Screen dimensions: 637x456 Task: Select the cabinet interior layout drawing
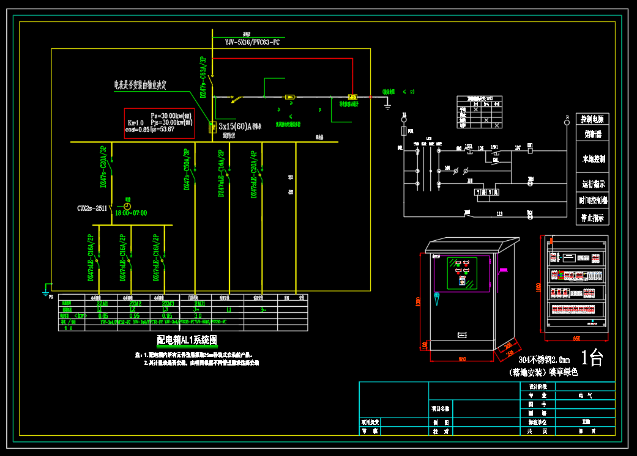(576, 283)
